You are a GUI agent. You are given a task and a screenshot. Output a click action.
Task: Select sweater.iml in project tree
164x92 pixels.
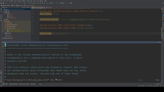click(x=9, y=37)
